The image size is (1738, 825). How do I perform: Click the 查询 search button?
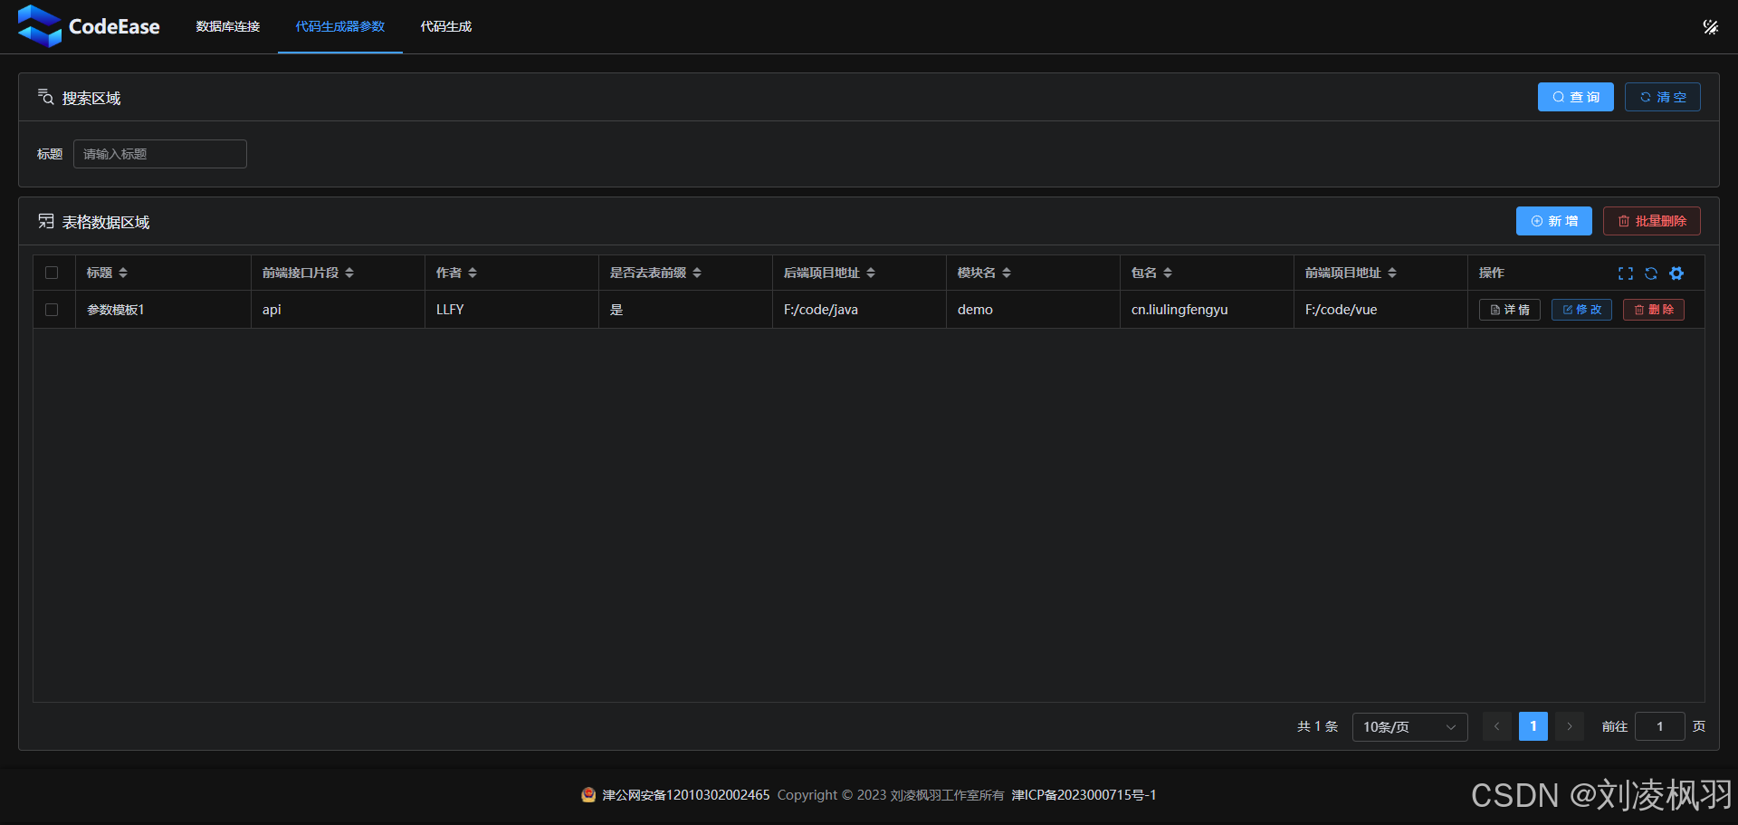(1576, 97)
